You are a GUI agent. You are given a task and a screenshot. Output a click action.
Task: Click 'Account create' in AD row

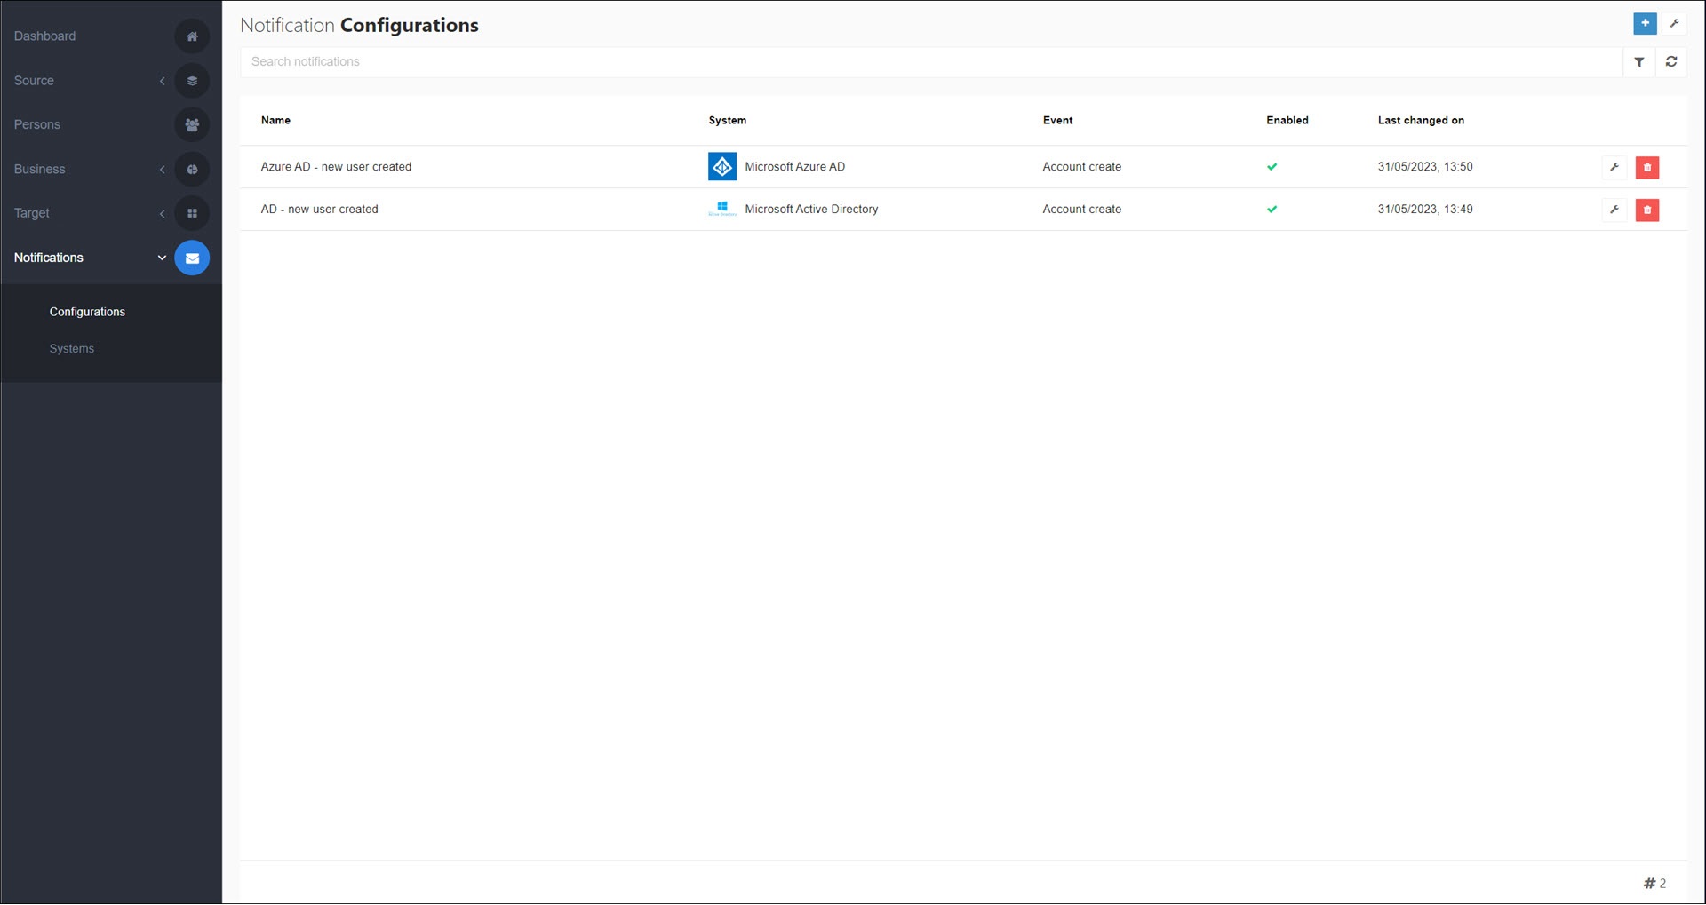[x=1082, y=210]
